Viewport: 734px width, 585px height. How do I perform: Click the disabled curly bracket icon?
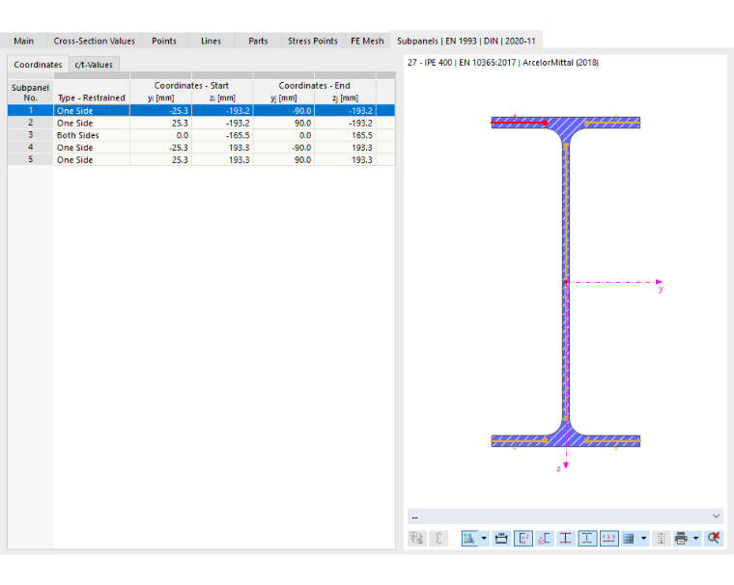[438, 539]
